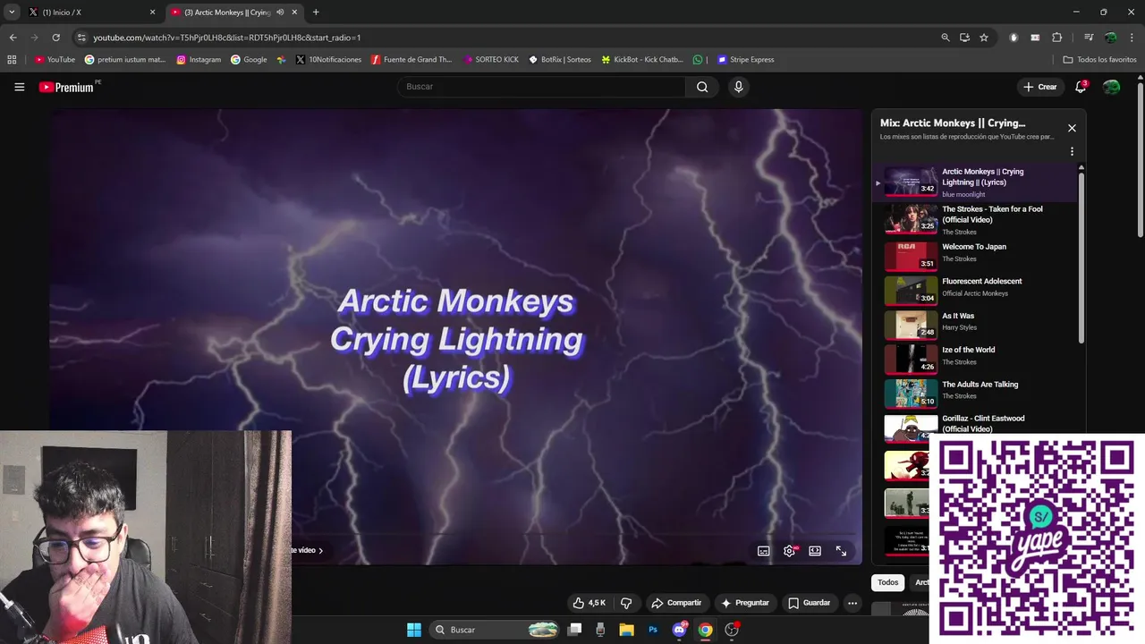Open the Instagram bookmark
Image resolution: width=1145 pixels, height=644 pixels.
click(199, 60)
